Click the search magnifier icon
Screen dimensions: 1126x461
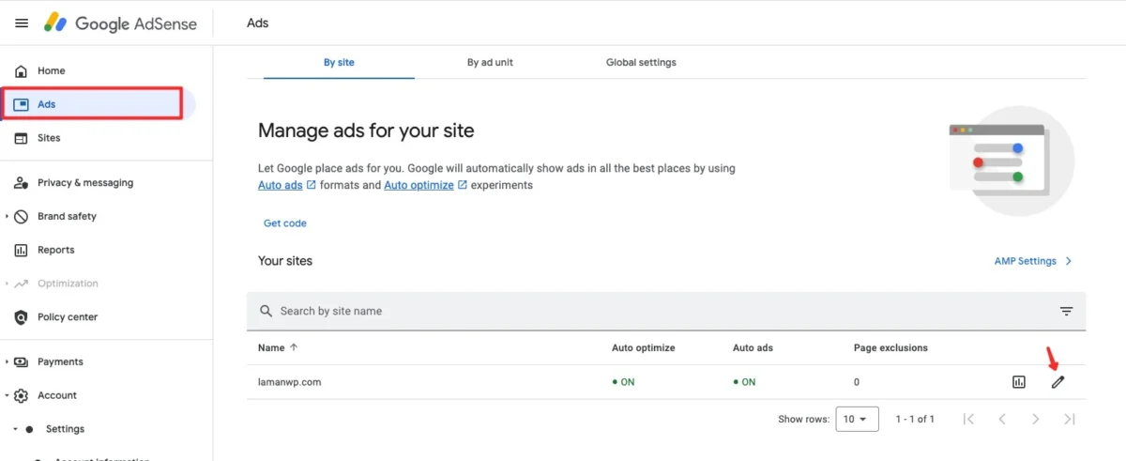pyautogui.click(x=265, y=311)
